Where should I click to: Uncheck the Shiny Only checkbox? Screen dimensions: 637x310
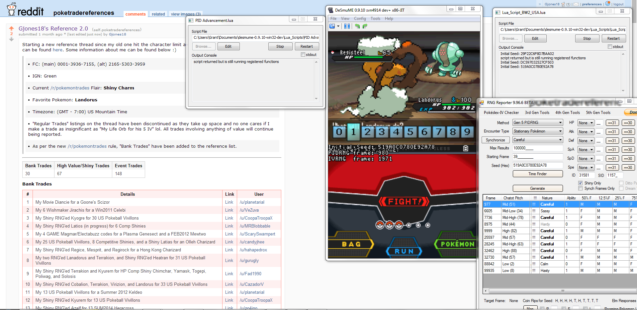click(580, 183)
